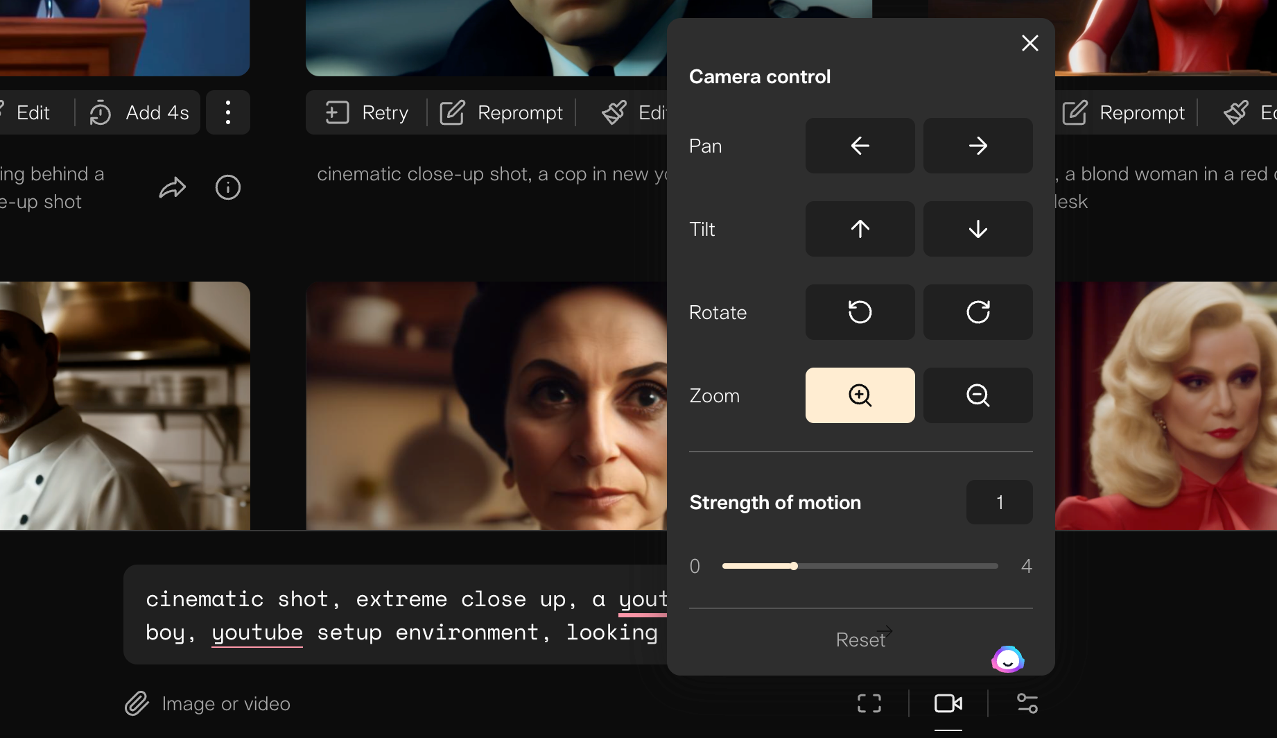
Task: Attach an image or video file
Action: (207, 703)
